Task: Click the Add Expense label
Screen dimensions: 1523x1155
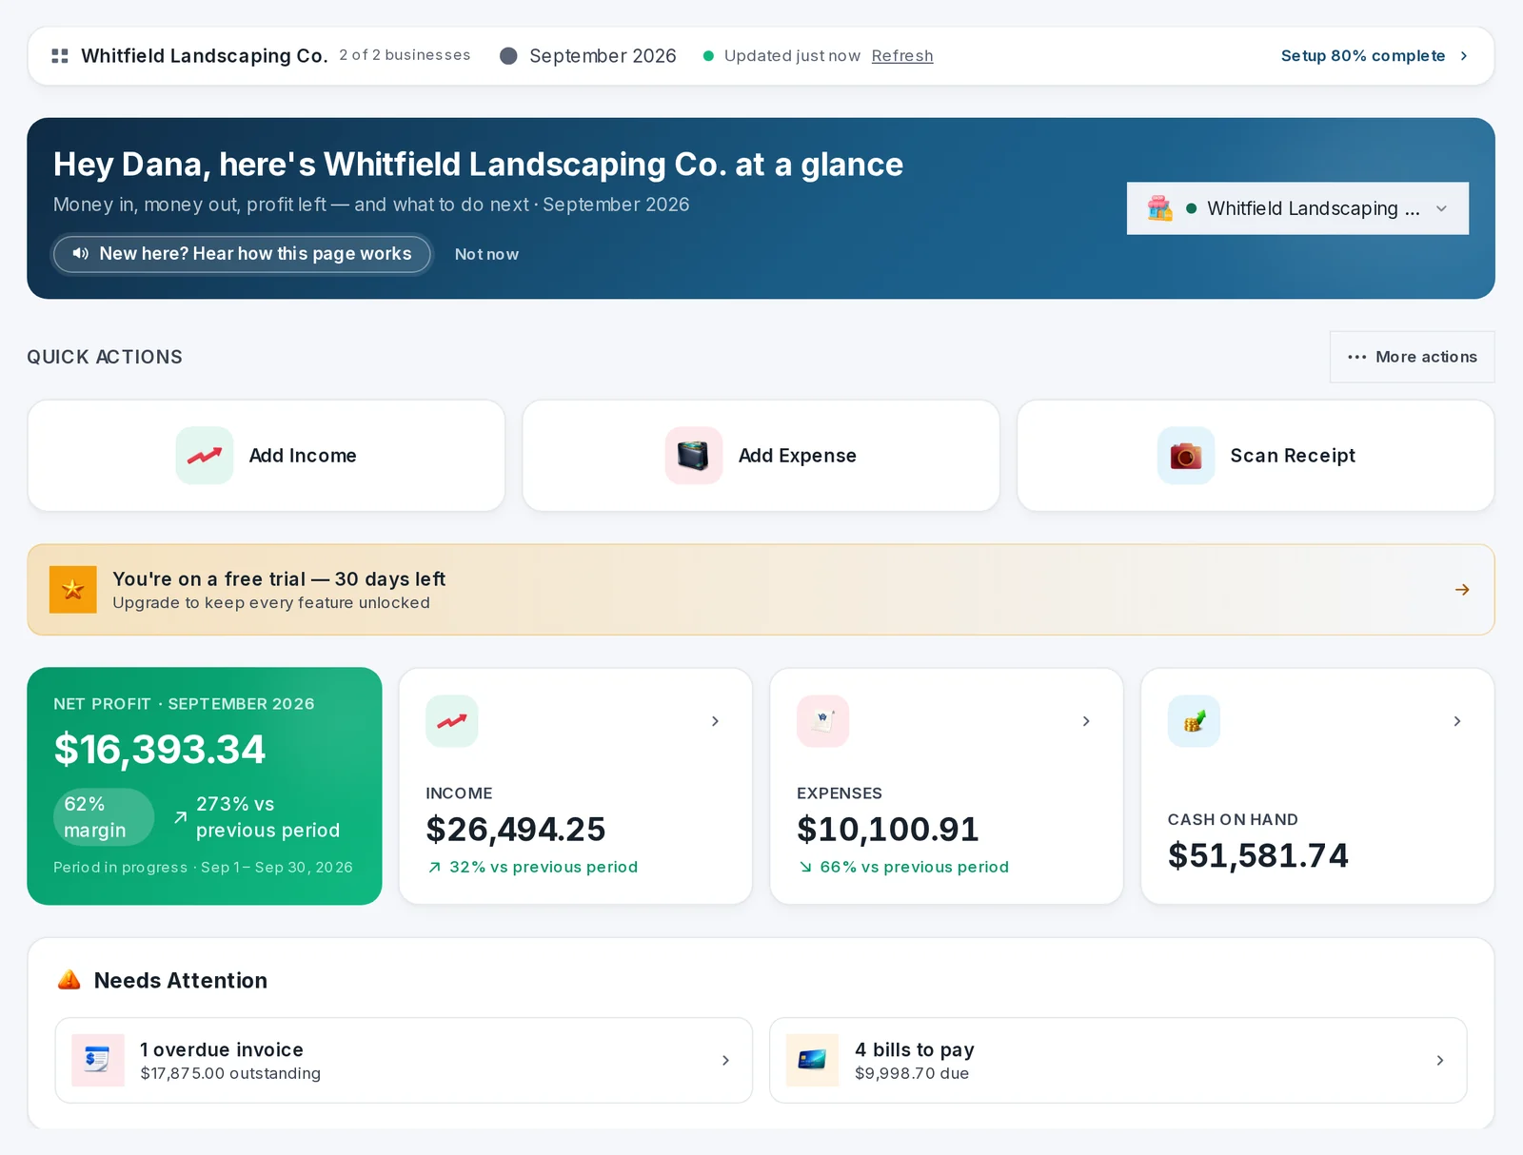Action: [x=798, y=456]
